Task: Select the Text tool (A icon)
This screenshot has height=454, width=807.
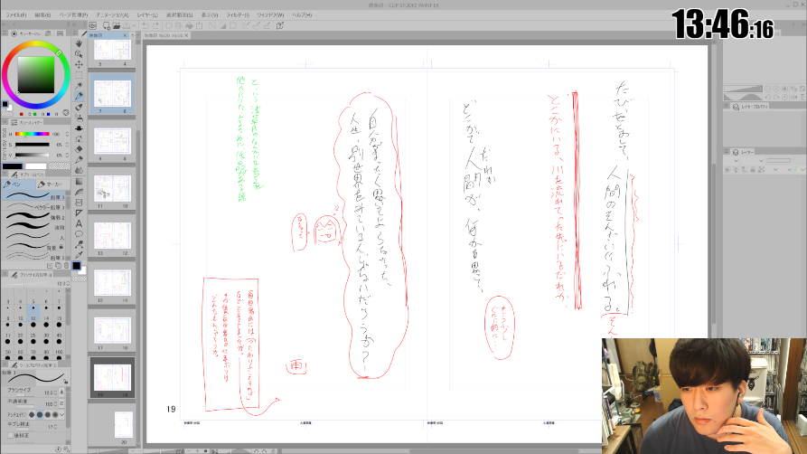Action: pyautogui.click(x=79, y=223)
